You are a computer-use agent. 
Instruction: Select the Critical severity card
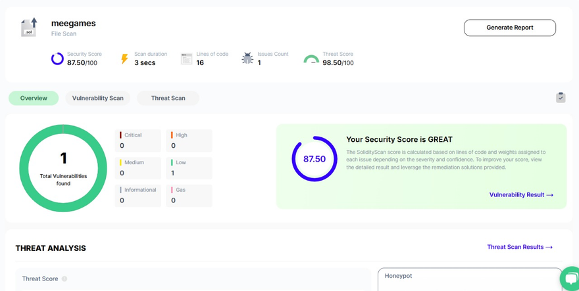coord(138,141)
